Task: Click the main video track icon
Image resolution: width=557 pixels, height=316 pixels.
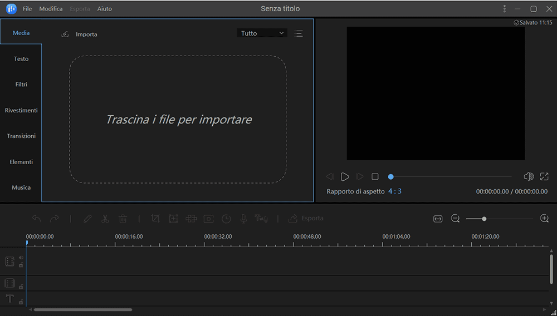Action: pyautogui.click(x=9, y=261)
